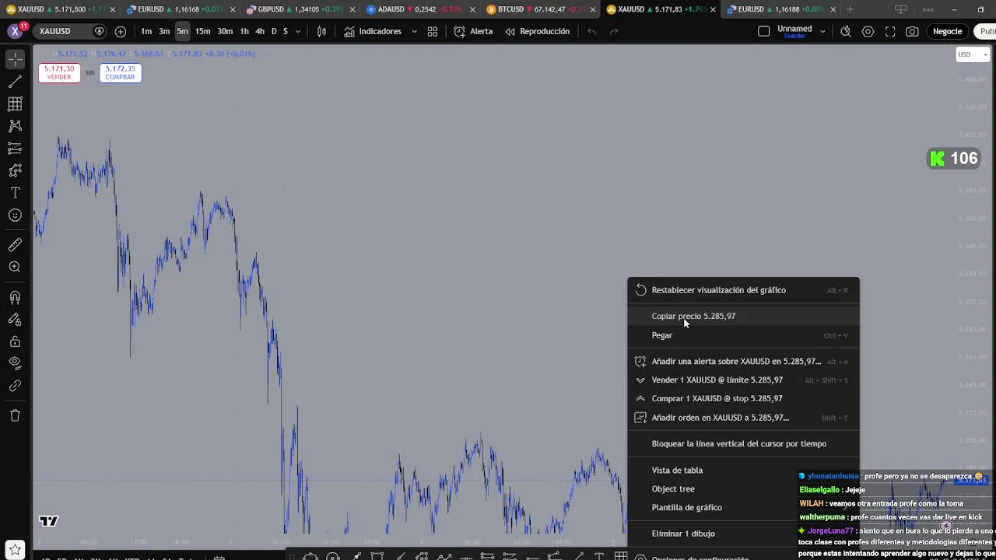Open the chart settings hexagon icon
This screenshot has height=560, width=996.
coord(868,31)
